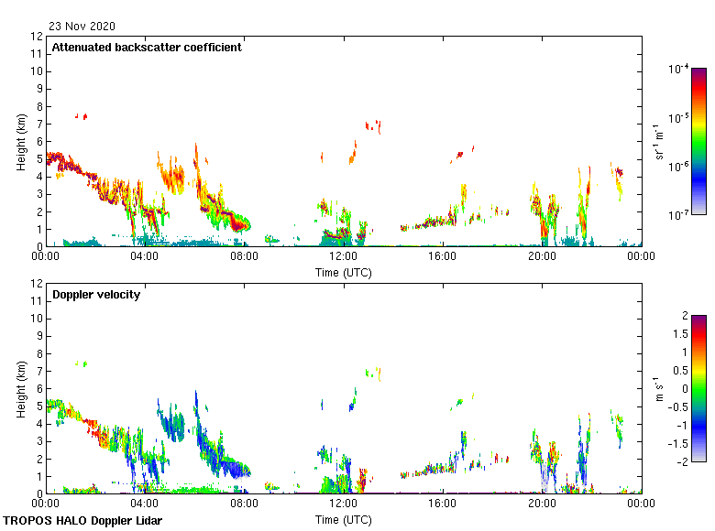
Task: Click the 12:00 tick on the backscatter time axis
Action: (x=343, y=257)
